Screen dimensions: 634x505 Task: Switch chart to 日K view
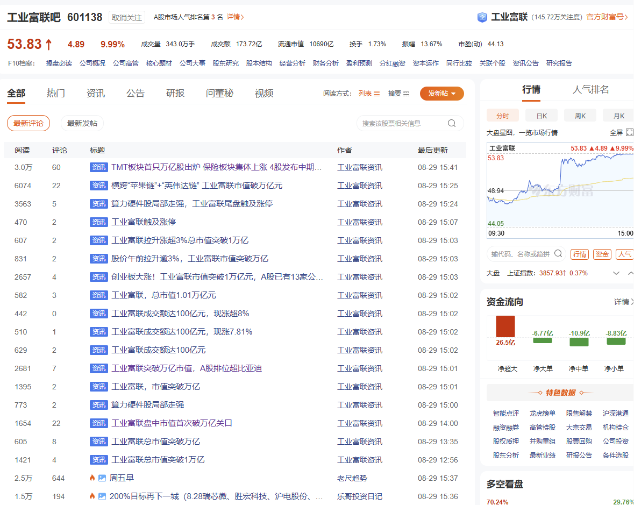click(542, 116)
